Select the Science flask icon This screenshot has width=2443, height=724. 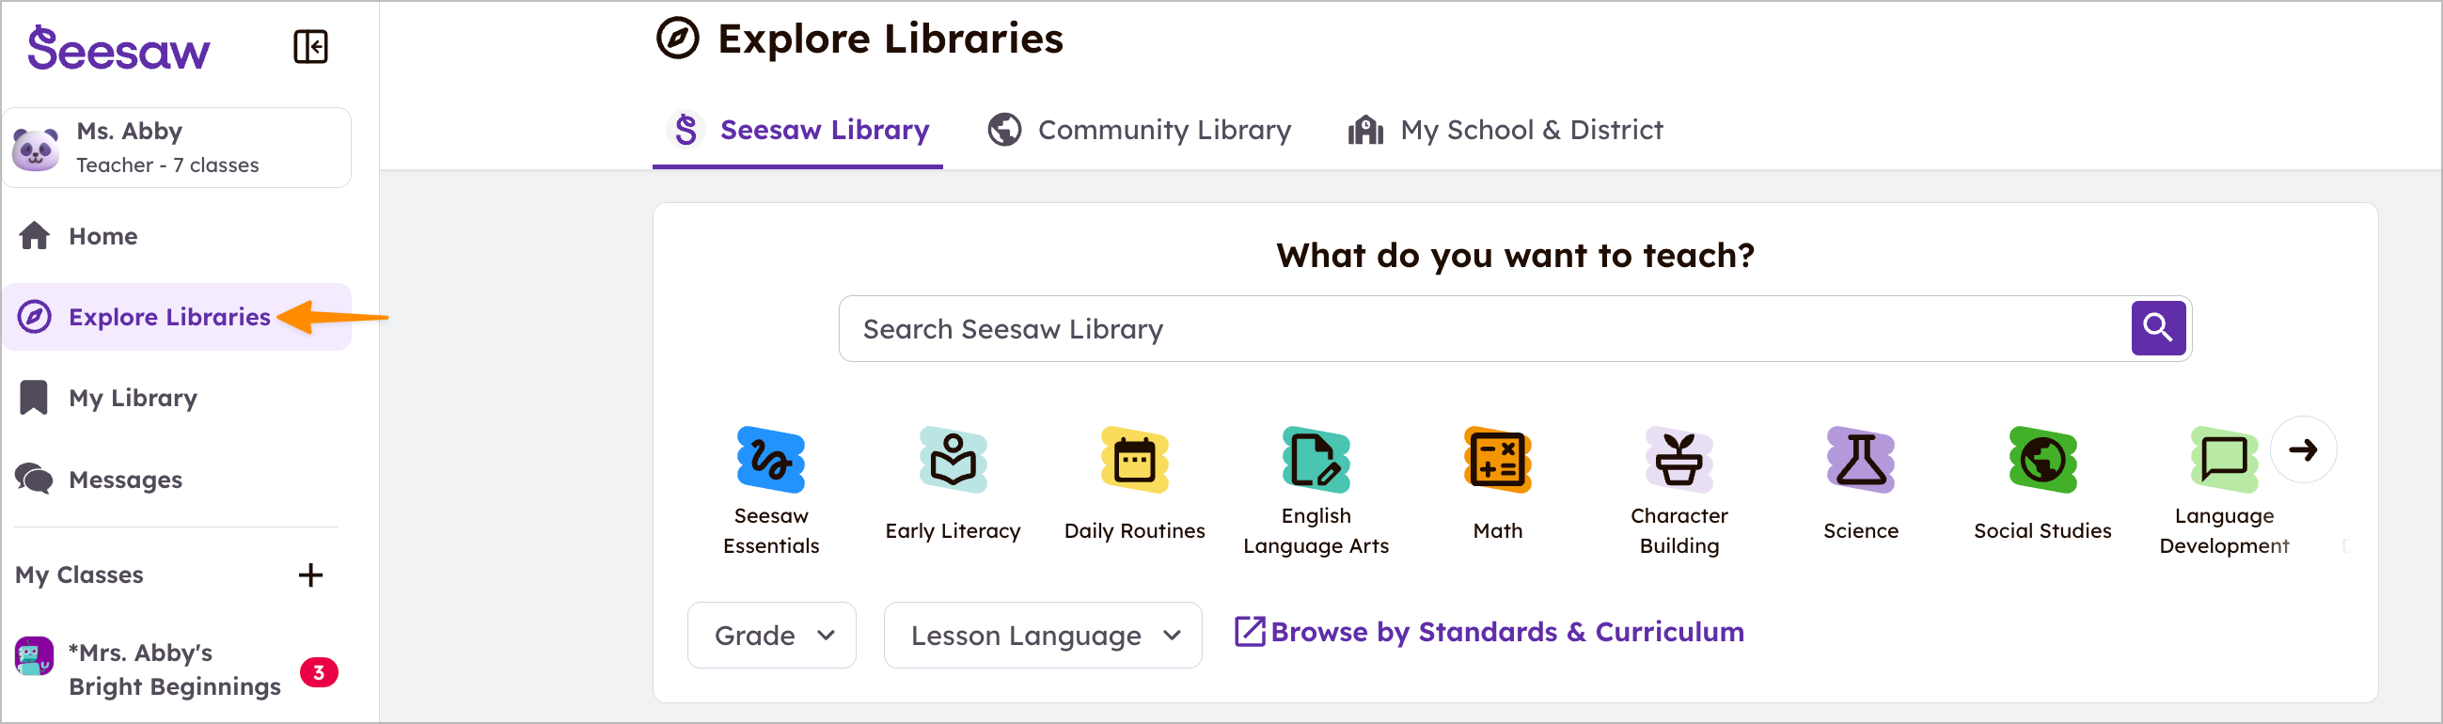click(1861, 460)
